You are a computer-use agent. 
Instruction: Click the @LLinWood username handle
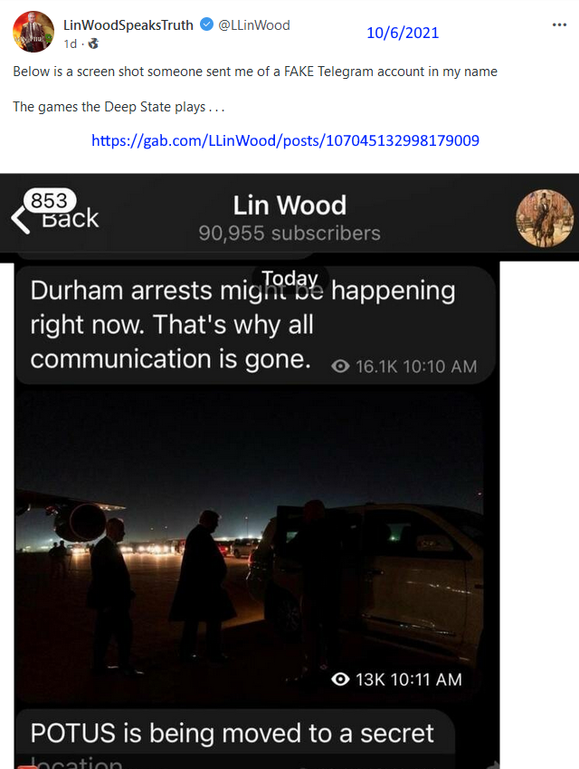click(x=253, y=25)
